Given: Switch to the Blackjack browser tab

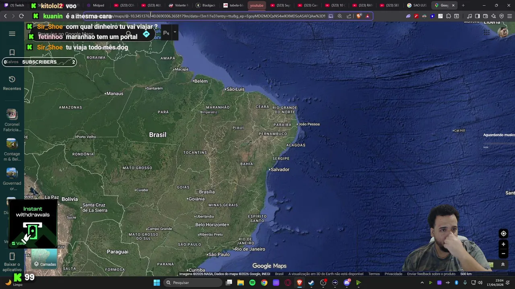Looking at the screenshot, I should coord(206,5).
